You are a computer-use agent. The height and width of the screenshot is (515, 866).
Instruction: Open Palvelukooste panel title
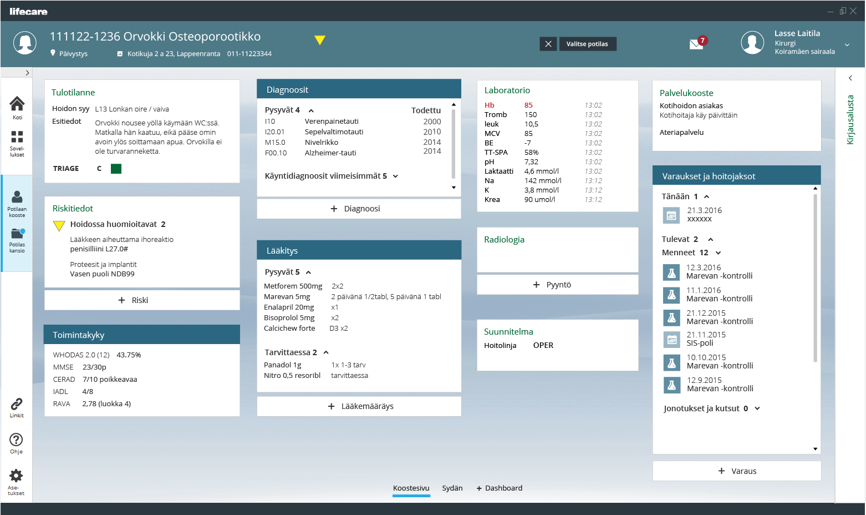pos(686,93)
